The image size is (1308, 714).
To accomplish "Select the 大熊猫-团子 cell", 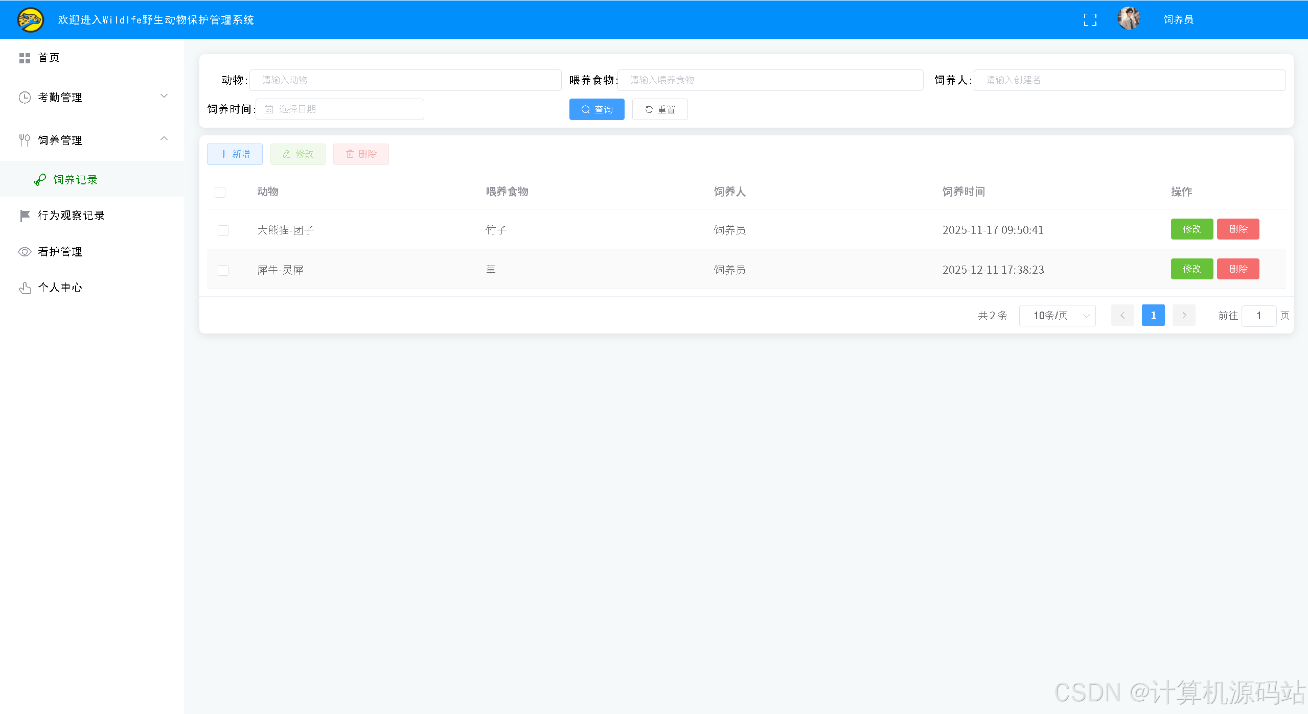I will [286, 230].
